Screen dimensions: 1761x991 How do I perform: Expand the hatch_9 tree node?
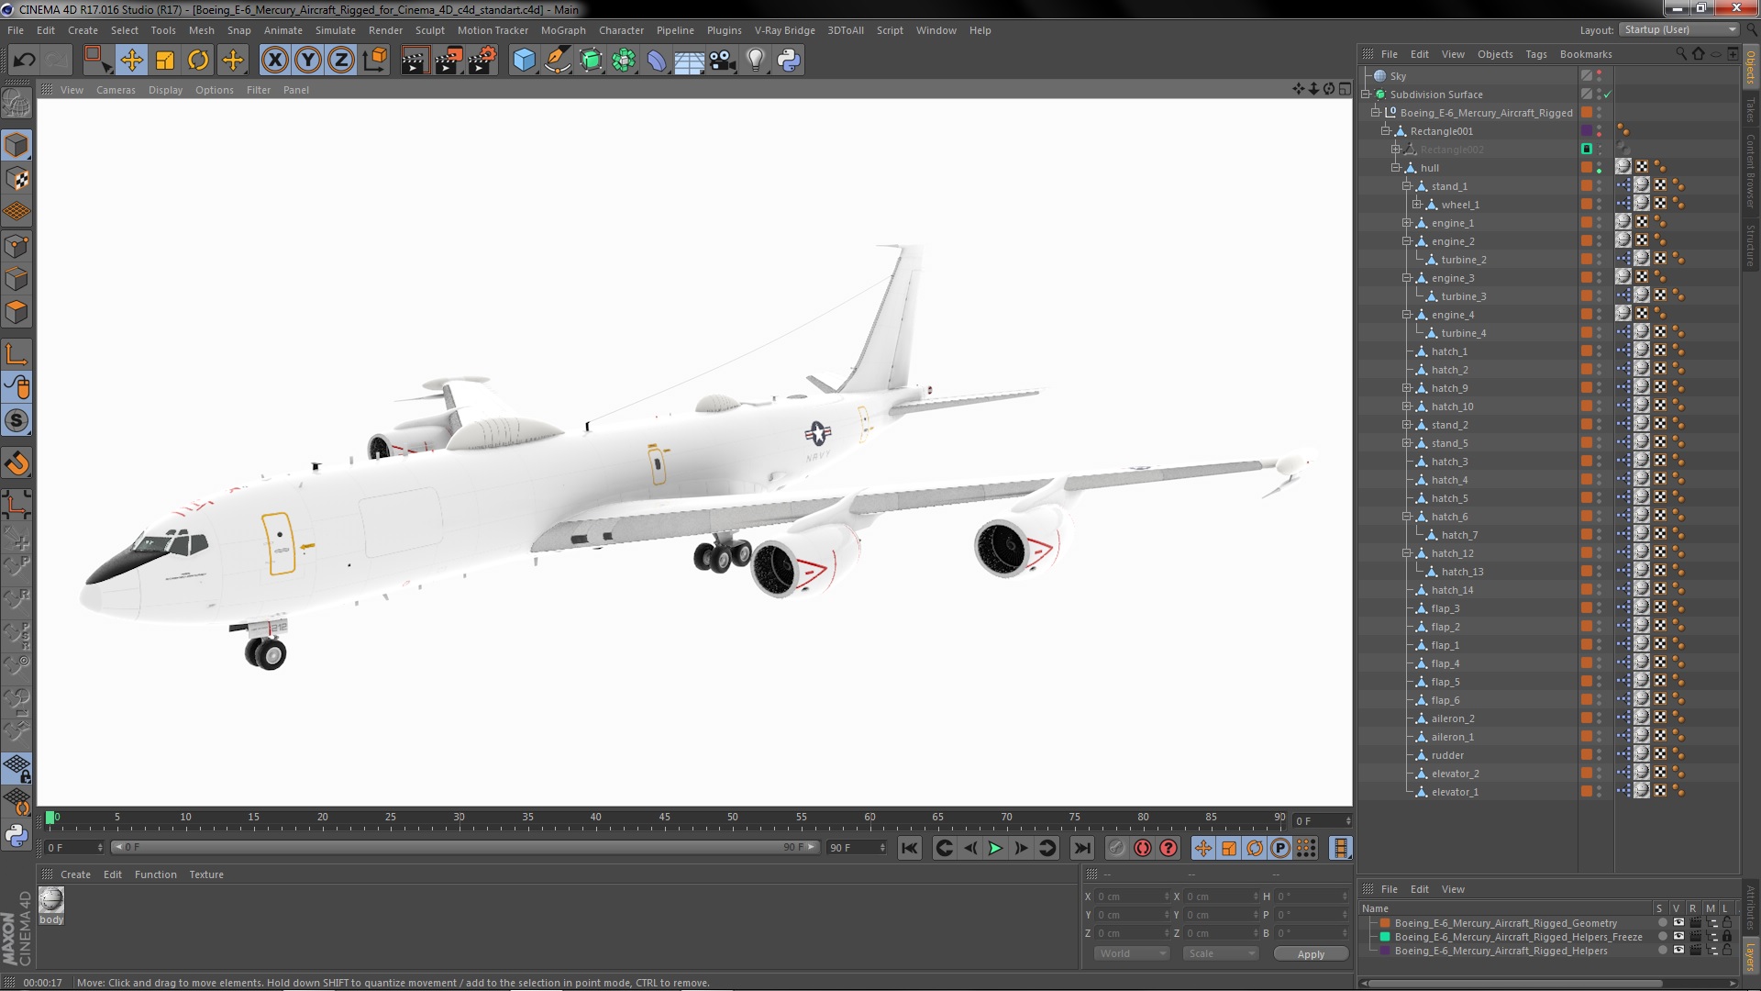point(1406,388)
